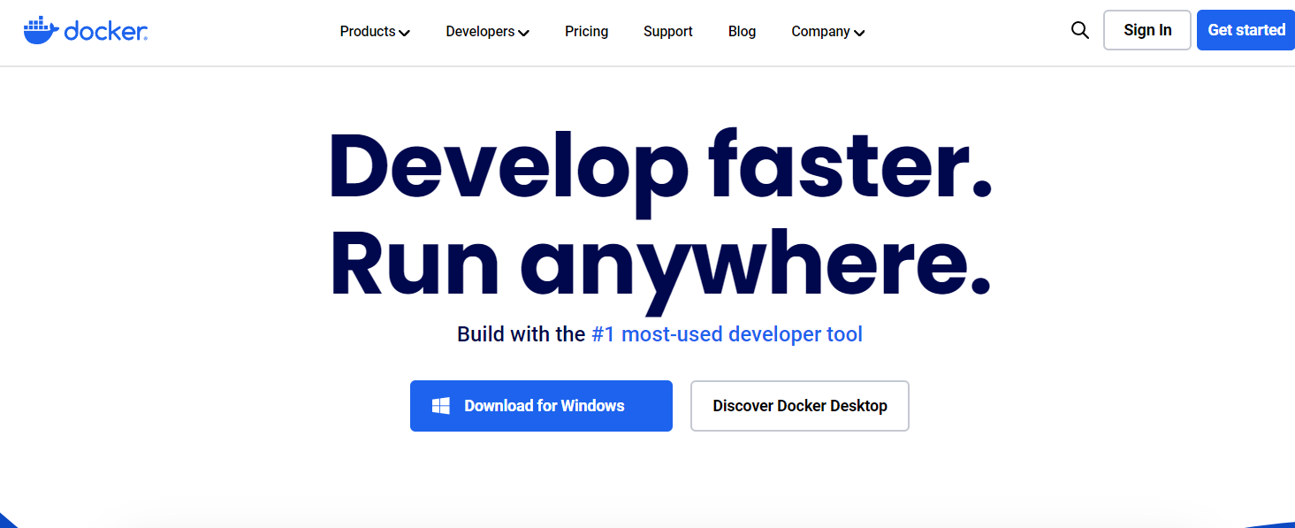The height and width of the screenshot is (528, 1295).
Task: Click the Get started button
Action: [x=1246, y=30]
